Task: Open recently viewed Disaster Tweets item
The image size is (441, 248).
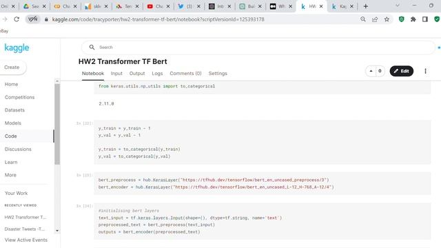Action: [25, 229]
